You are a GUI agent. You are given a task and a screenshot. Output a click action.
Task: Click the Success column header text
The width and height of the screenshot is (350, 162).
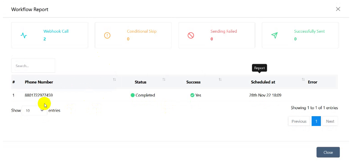[x=193, y=82]
